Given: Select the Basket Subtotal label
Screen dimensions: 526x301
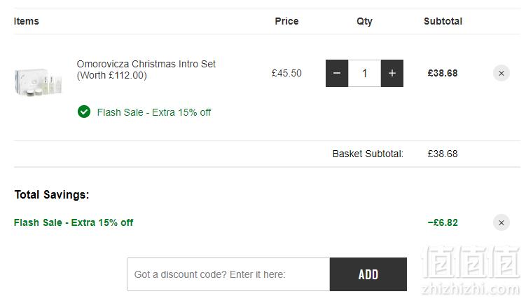Looking at the screenshot, I should [368, 154].
